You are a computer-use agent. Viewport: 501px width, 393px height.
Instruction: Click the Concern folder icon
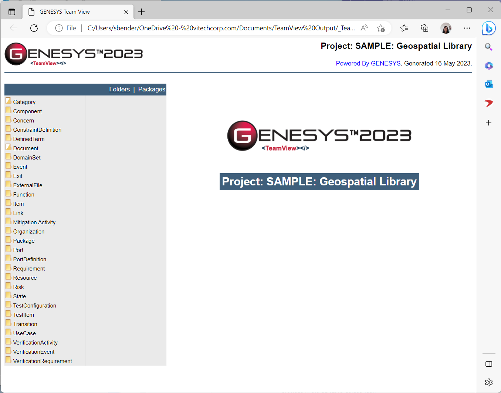(9, 120)
